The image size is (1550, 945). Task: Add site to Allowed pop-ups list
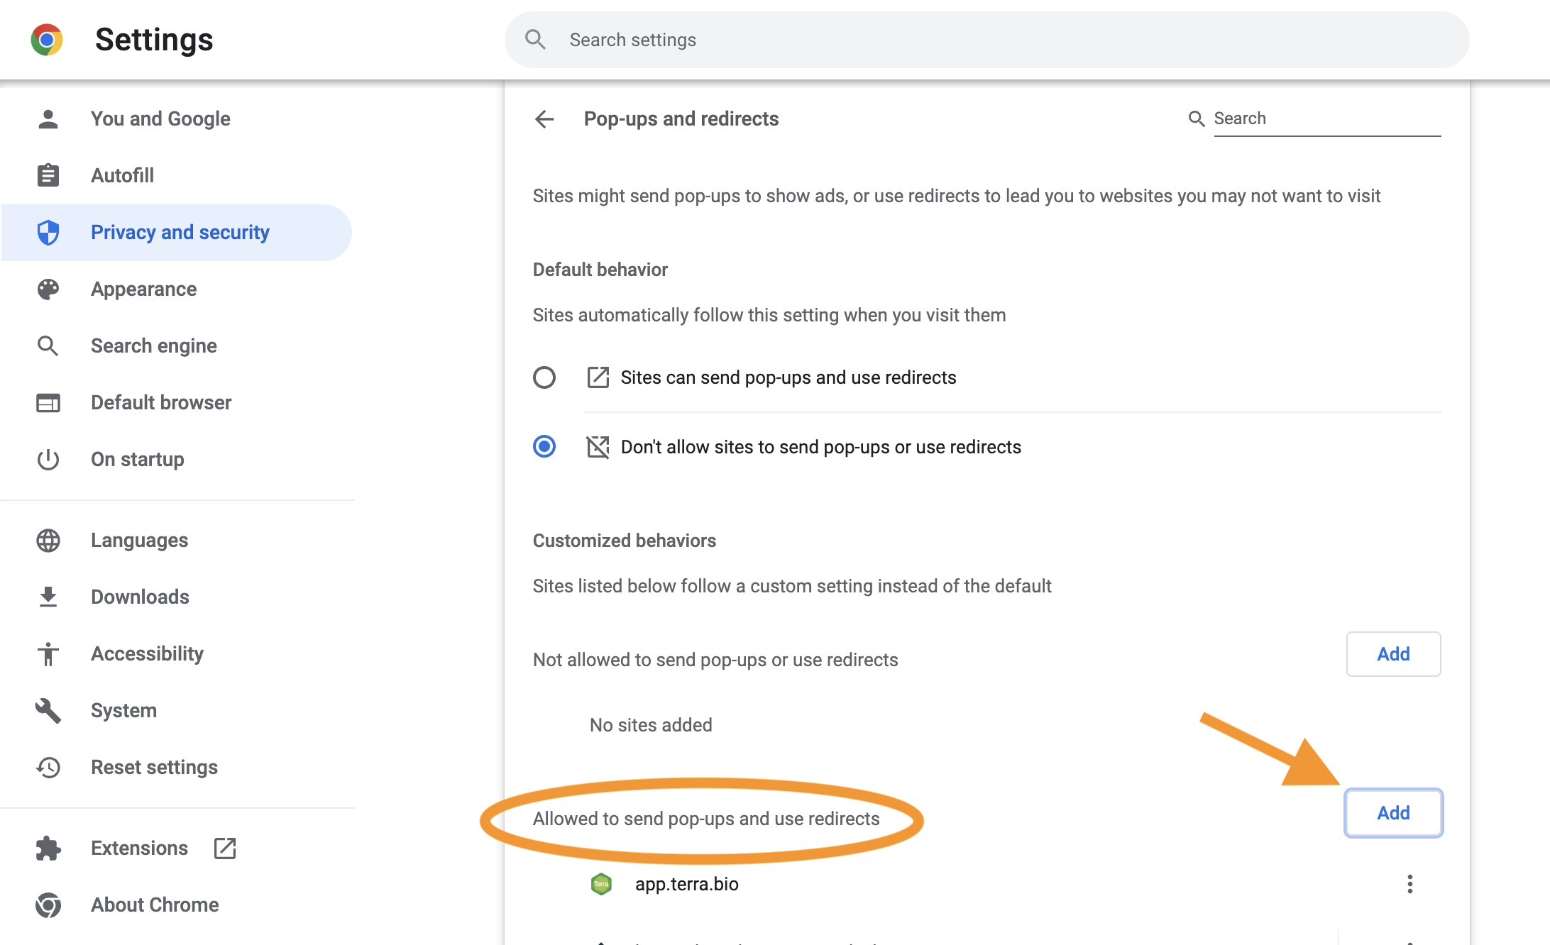coord(1393,813)
